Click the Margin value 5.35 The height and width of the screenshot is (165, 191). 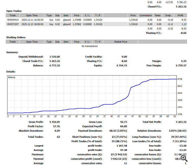pyautogui.click(x=184, y=61)
